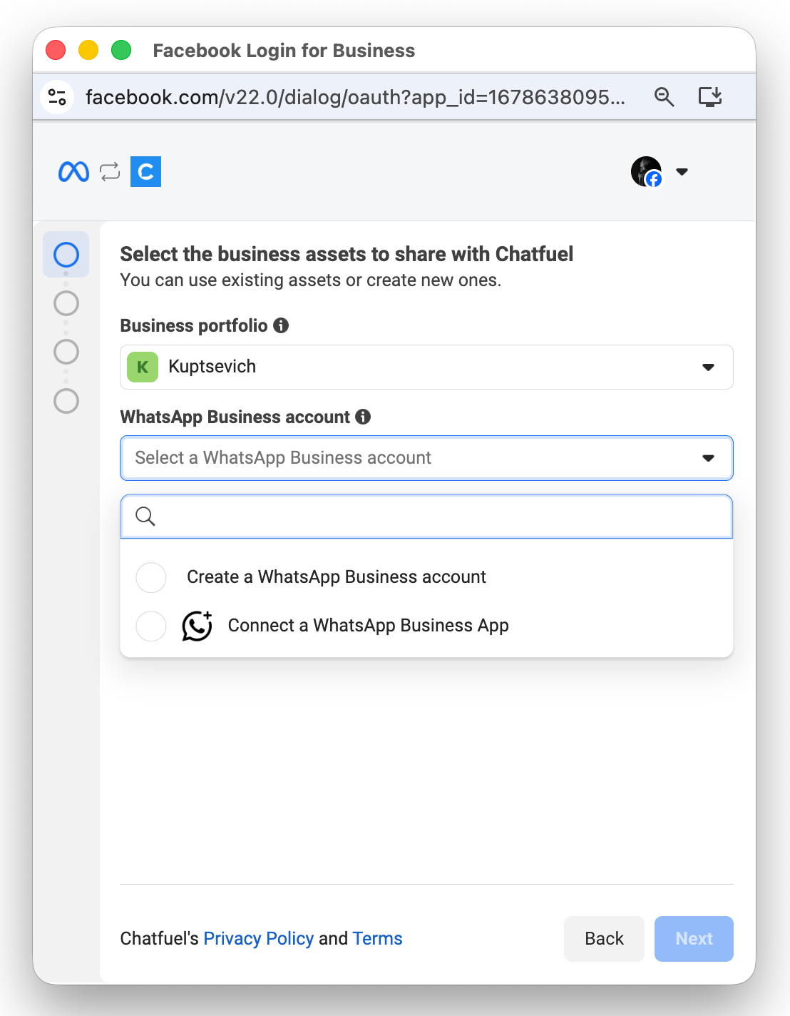Click the WhatsApp Business App phone icon

(x=197, y=626)
